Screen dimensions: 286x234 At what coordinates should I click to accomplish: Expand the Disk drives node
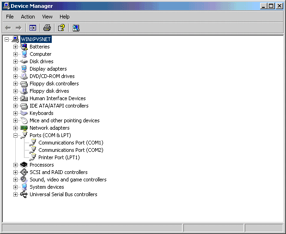[16, 61]
